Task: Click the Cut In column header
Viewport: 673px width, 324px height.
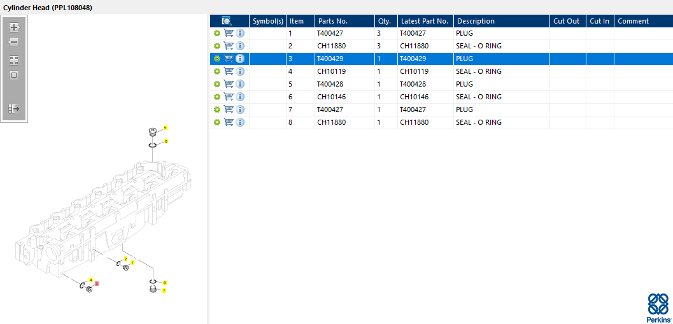Action: click(x=600, y=21)
